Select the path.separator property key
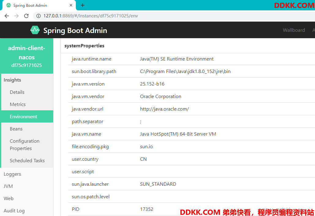 pyautogui.click(x=87, y=122)
